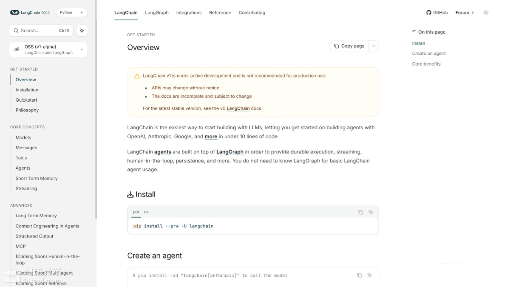Click the Install section download icon

coord(130,195)
